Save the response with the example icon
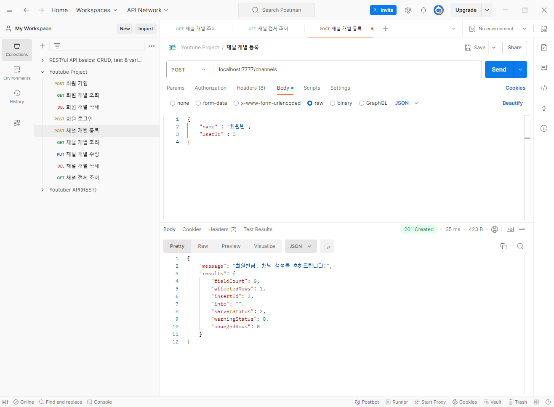Image resolution: width=554 pixels, height=407 pixels. [510, 229]
